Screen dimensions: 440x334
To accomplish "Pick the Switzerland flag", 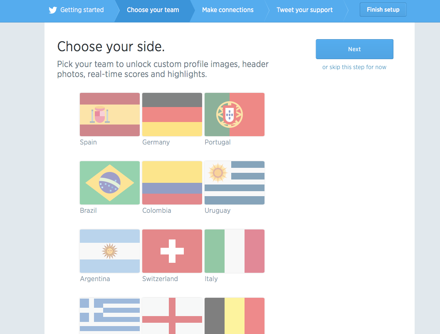I will (x=172, y=251).
